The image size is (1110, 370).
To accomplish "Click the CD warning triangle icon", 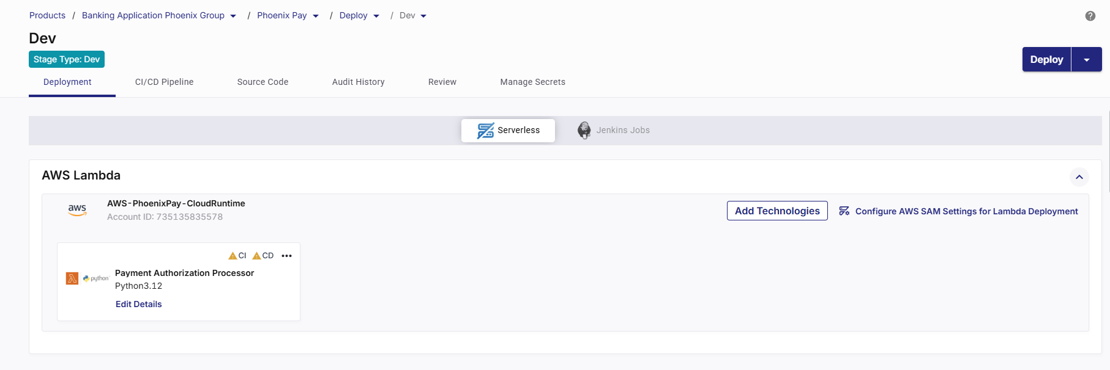I will tap(256, 256).
